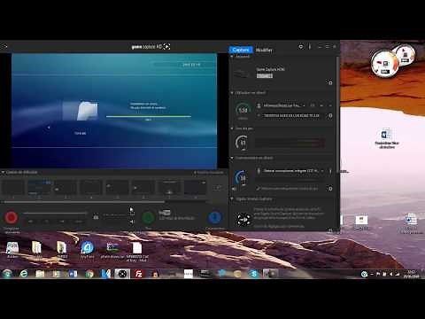
Task: Open FileZilla from the taskbar
Action: pos(138,274)
